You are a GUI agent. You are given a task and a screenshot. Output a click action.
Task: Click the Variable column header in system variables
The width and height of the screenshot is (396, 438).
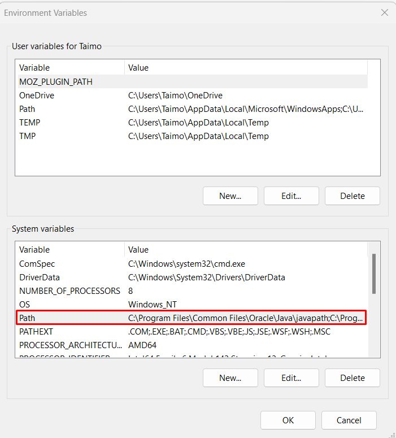click(71, 249)
